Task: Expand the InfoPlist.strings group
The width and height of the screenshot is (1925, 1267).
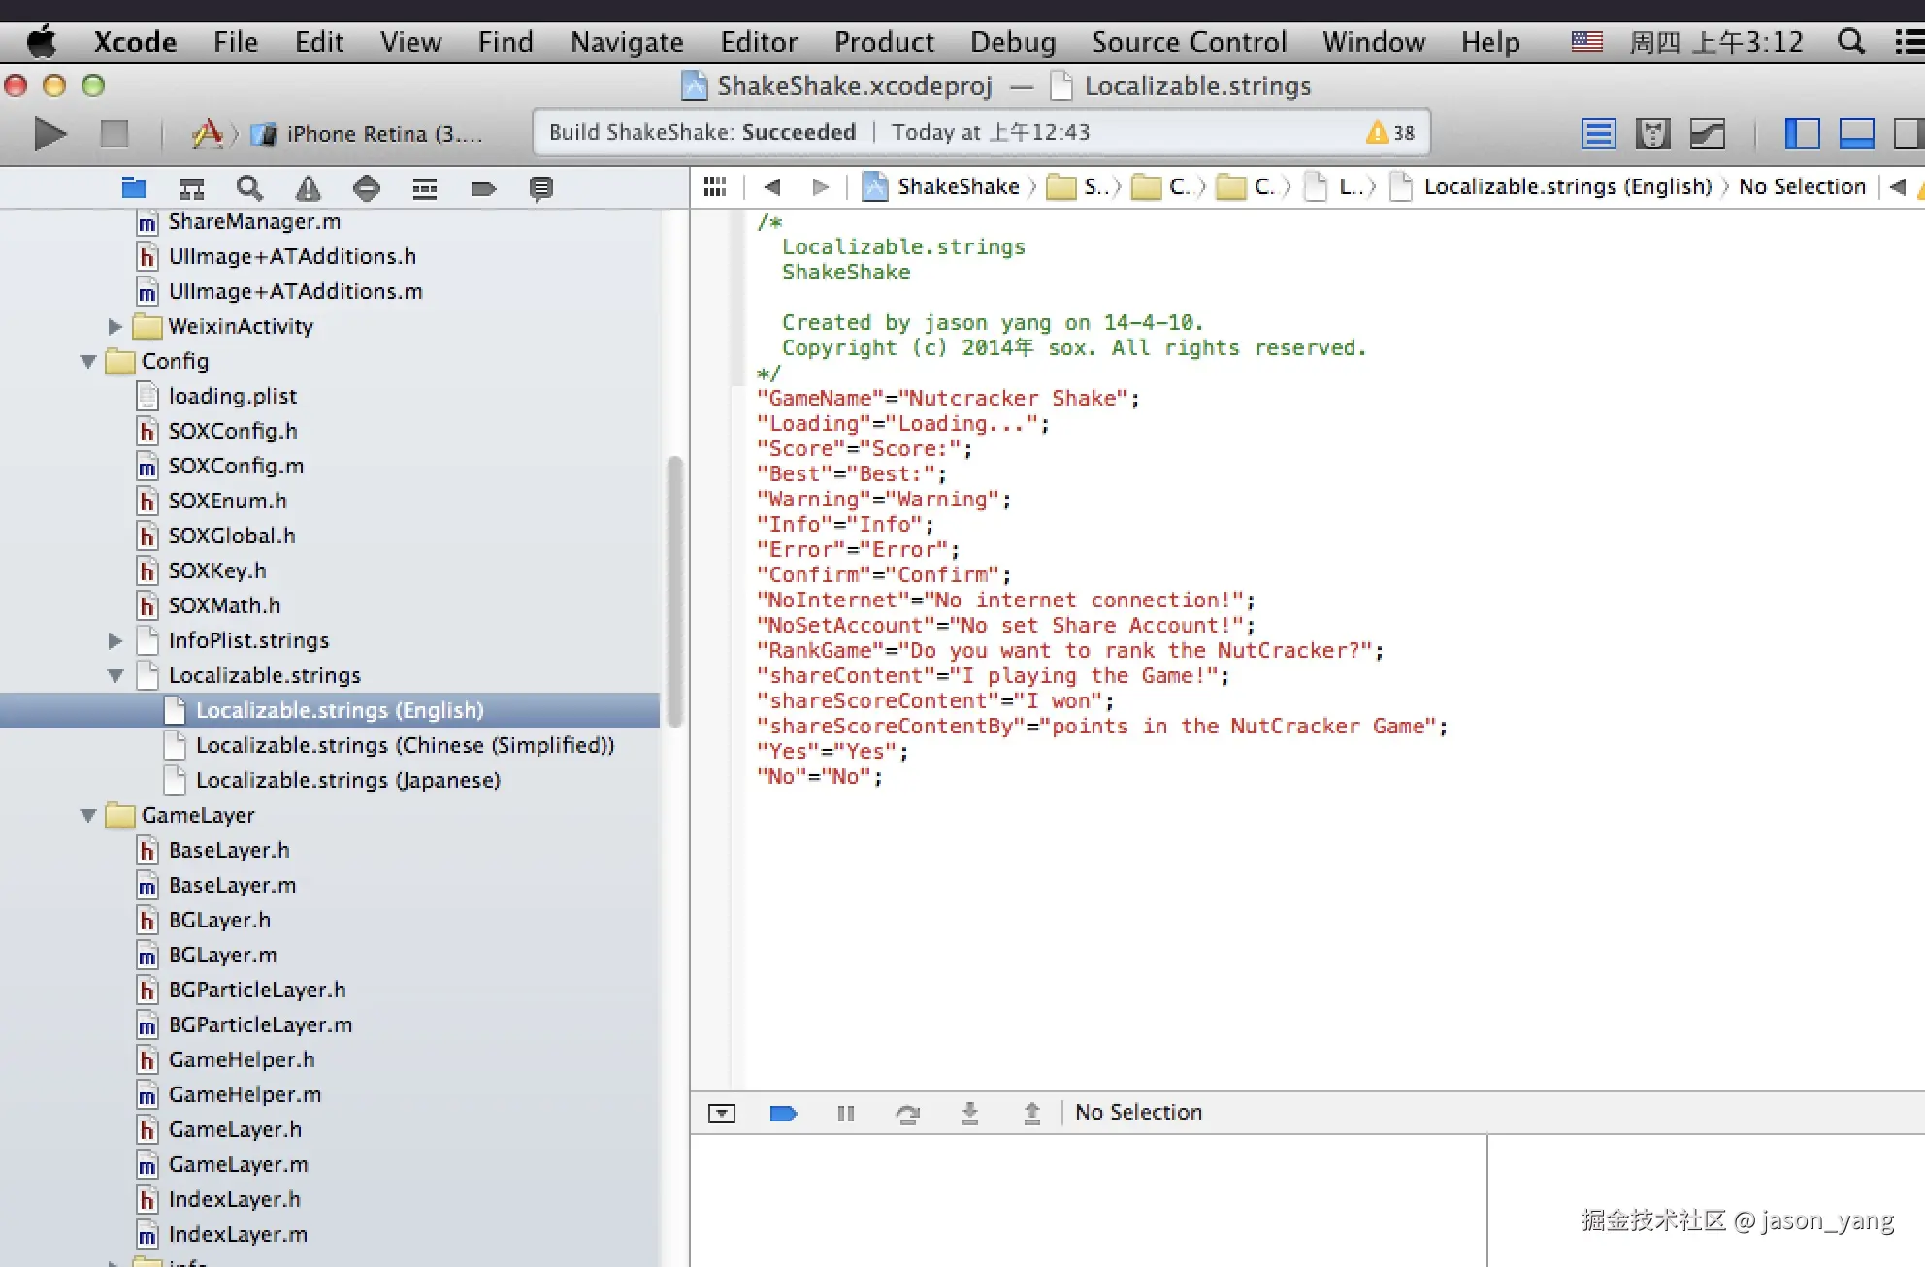Action: [114, 640]
